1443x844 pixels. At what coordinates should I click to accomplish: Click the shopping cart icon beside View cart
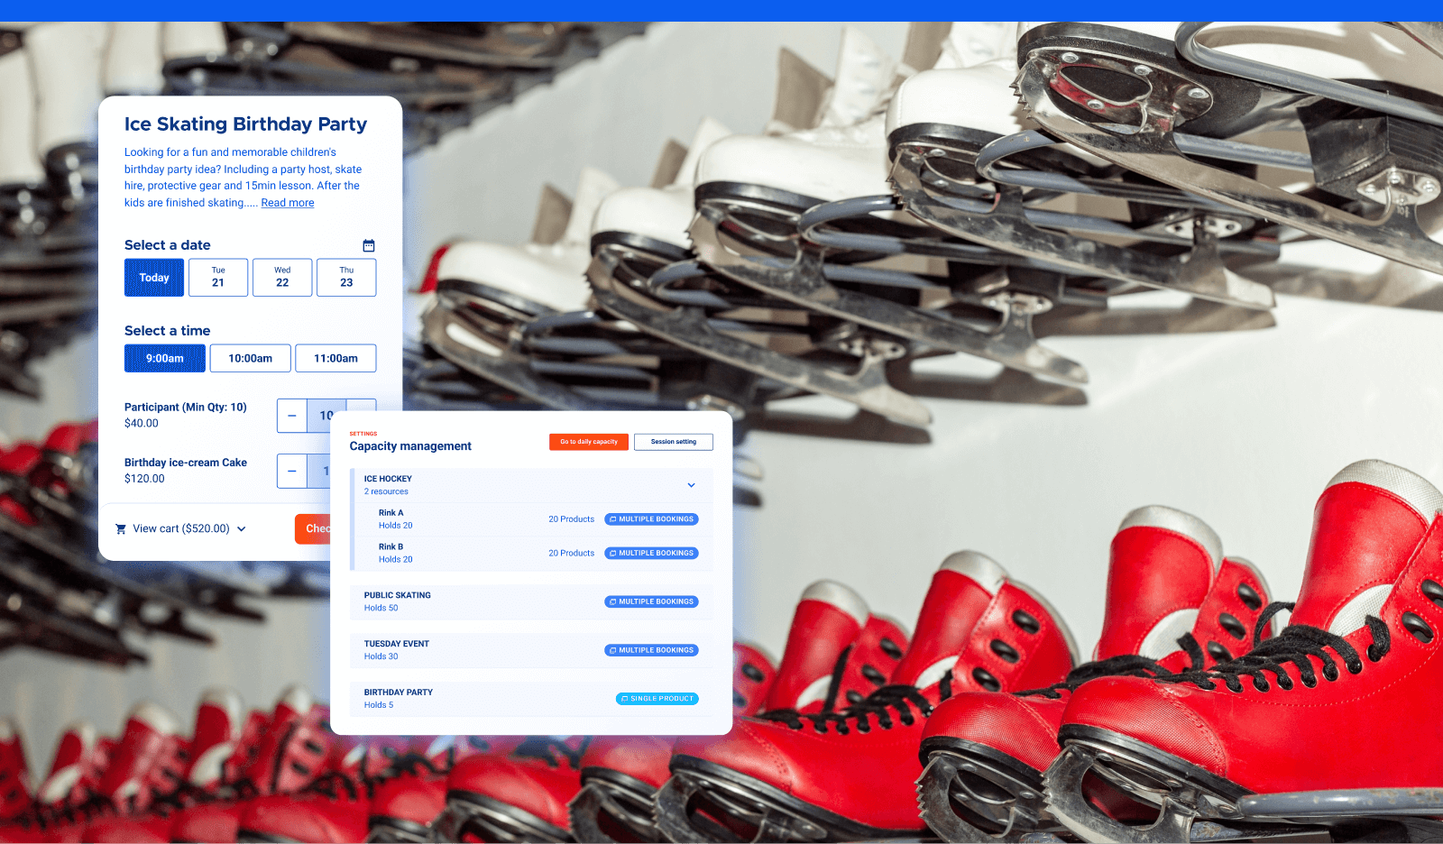coord(121,528)
